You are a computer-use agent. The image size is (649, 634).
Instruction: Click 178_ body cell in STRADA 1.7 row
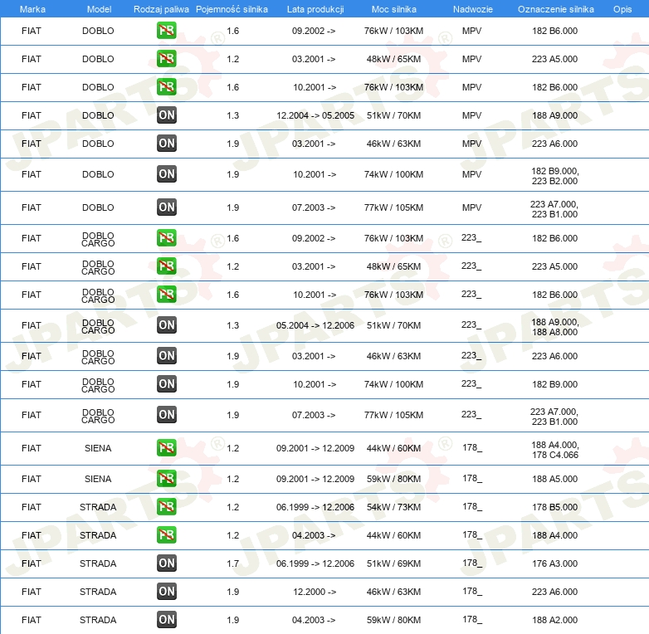[x=472, y=563]
